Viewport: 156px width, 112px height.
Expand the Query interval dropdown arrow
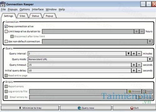coord(129,54)
